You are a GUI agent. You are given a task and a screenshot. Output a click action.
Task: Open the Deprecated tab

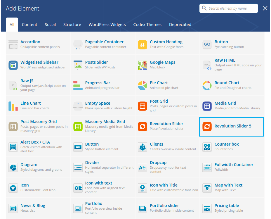coord(180,25)
